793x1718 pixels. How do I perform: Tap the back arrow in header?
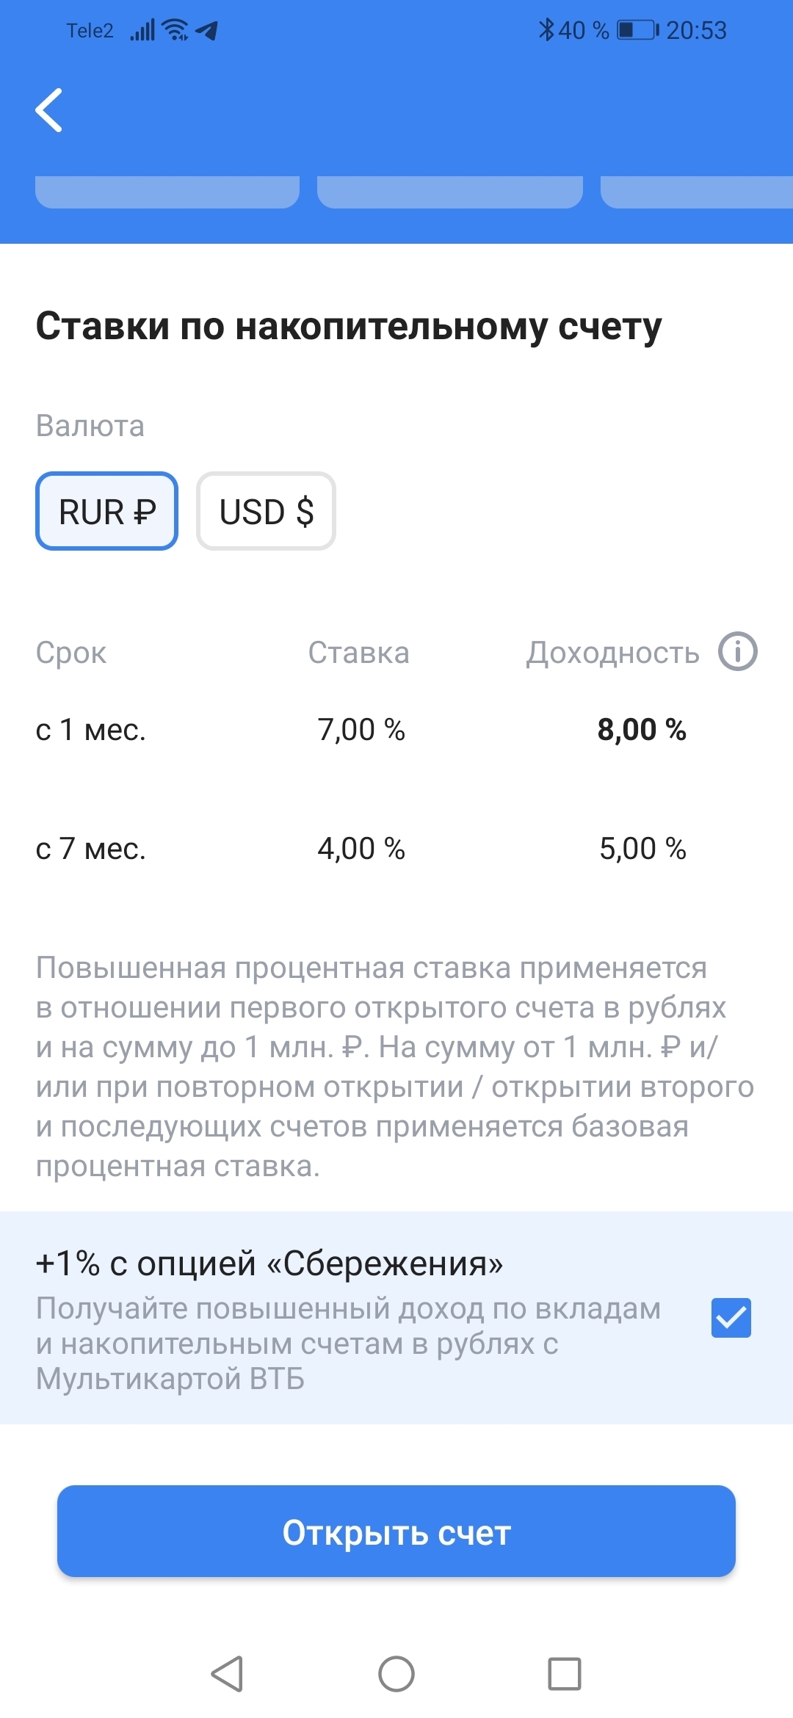click(x=49, y=110)
